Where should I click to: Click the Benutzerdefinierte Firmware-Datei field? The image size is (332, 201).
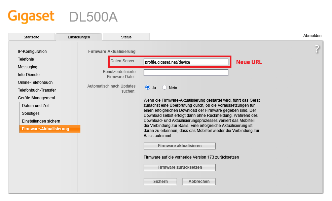186,72
